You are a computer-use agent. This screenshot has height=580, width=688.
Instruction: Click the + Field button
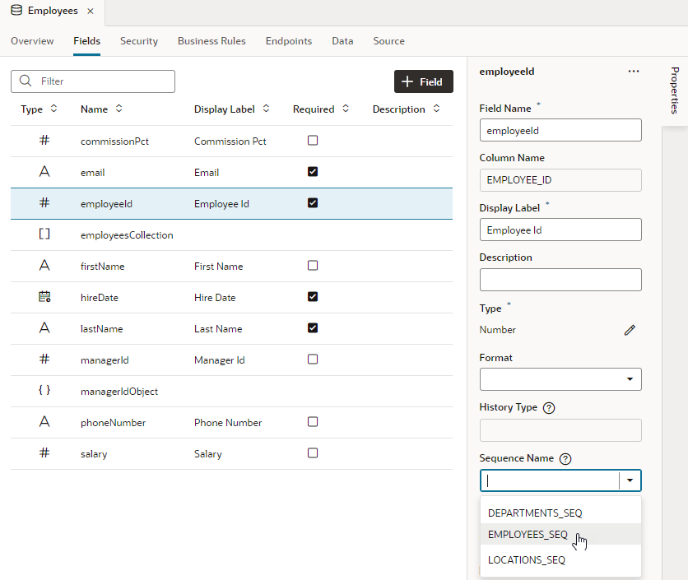[x=424, y=81]
